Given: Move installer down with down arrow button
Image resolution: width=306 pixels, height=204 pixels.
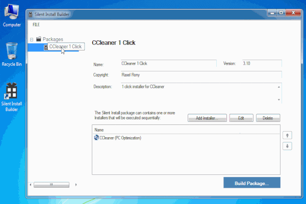Looking at the screenshot, I should (x=287, y=146).
